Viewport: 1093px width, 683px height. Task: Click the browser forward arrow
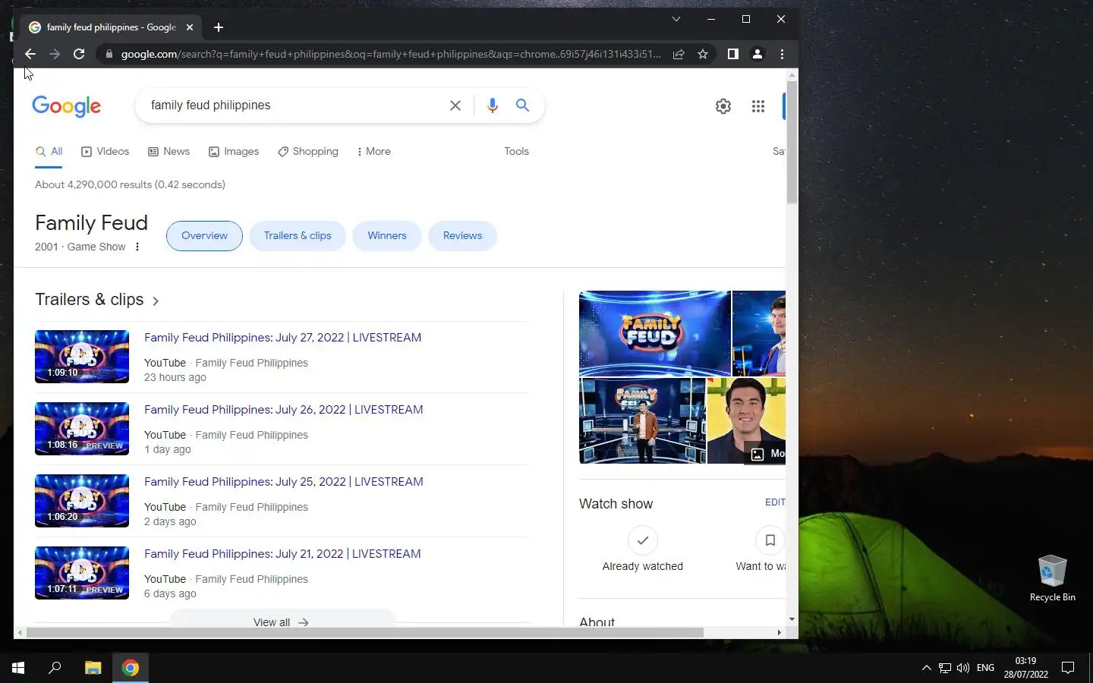coord(55,54)
